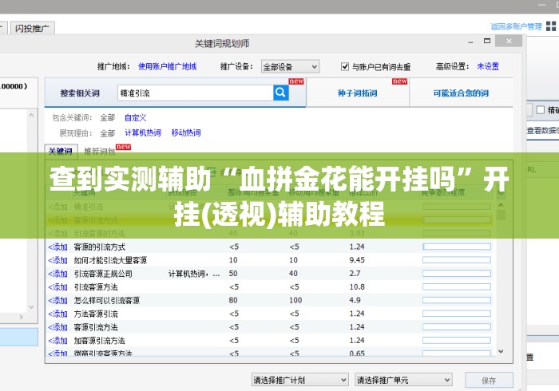Filter by 计算机热词
Image resolution: width=559 pixels, height=391 pixels.
[x=143, y=132]
